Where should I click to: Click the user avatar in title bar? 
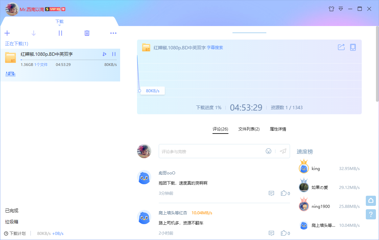(12, 9)
